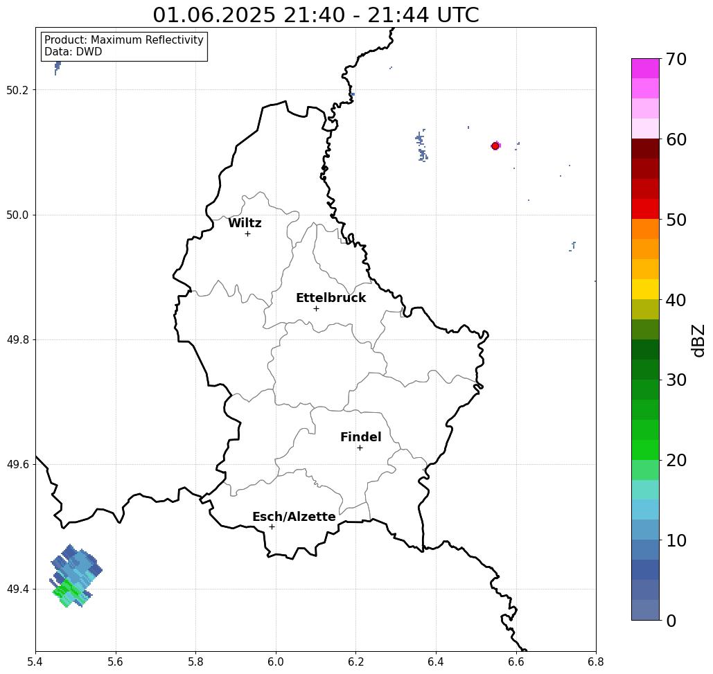The height and width of the screenshot is (674, 713).
Task: Click the Wiltz station cross marker
Action: coord(248,233)
